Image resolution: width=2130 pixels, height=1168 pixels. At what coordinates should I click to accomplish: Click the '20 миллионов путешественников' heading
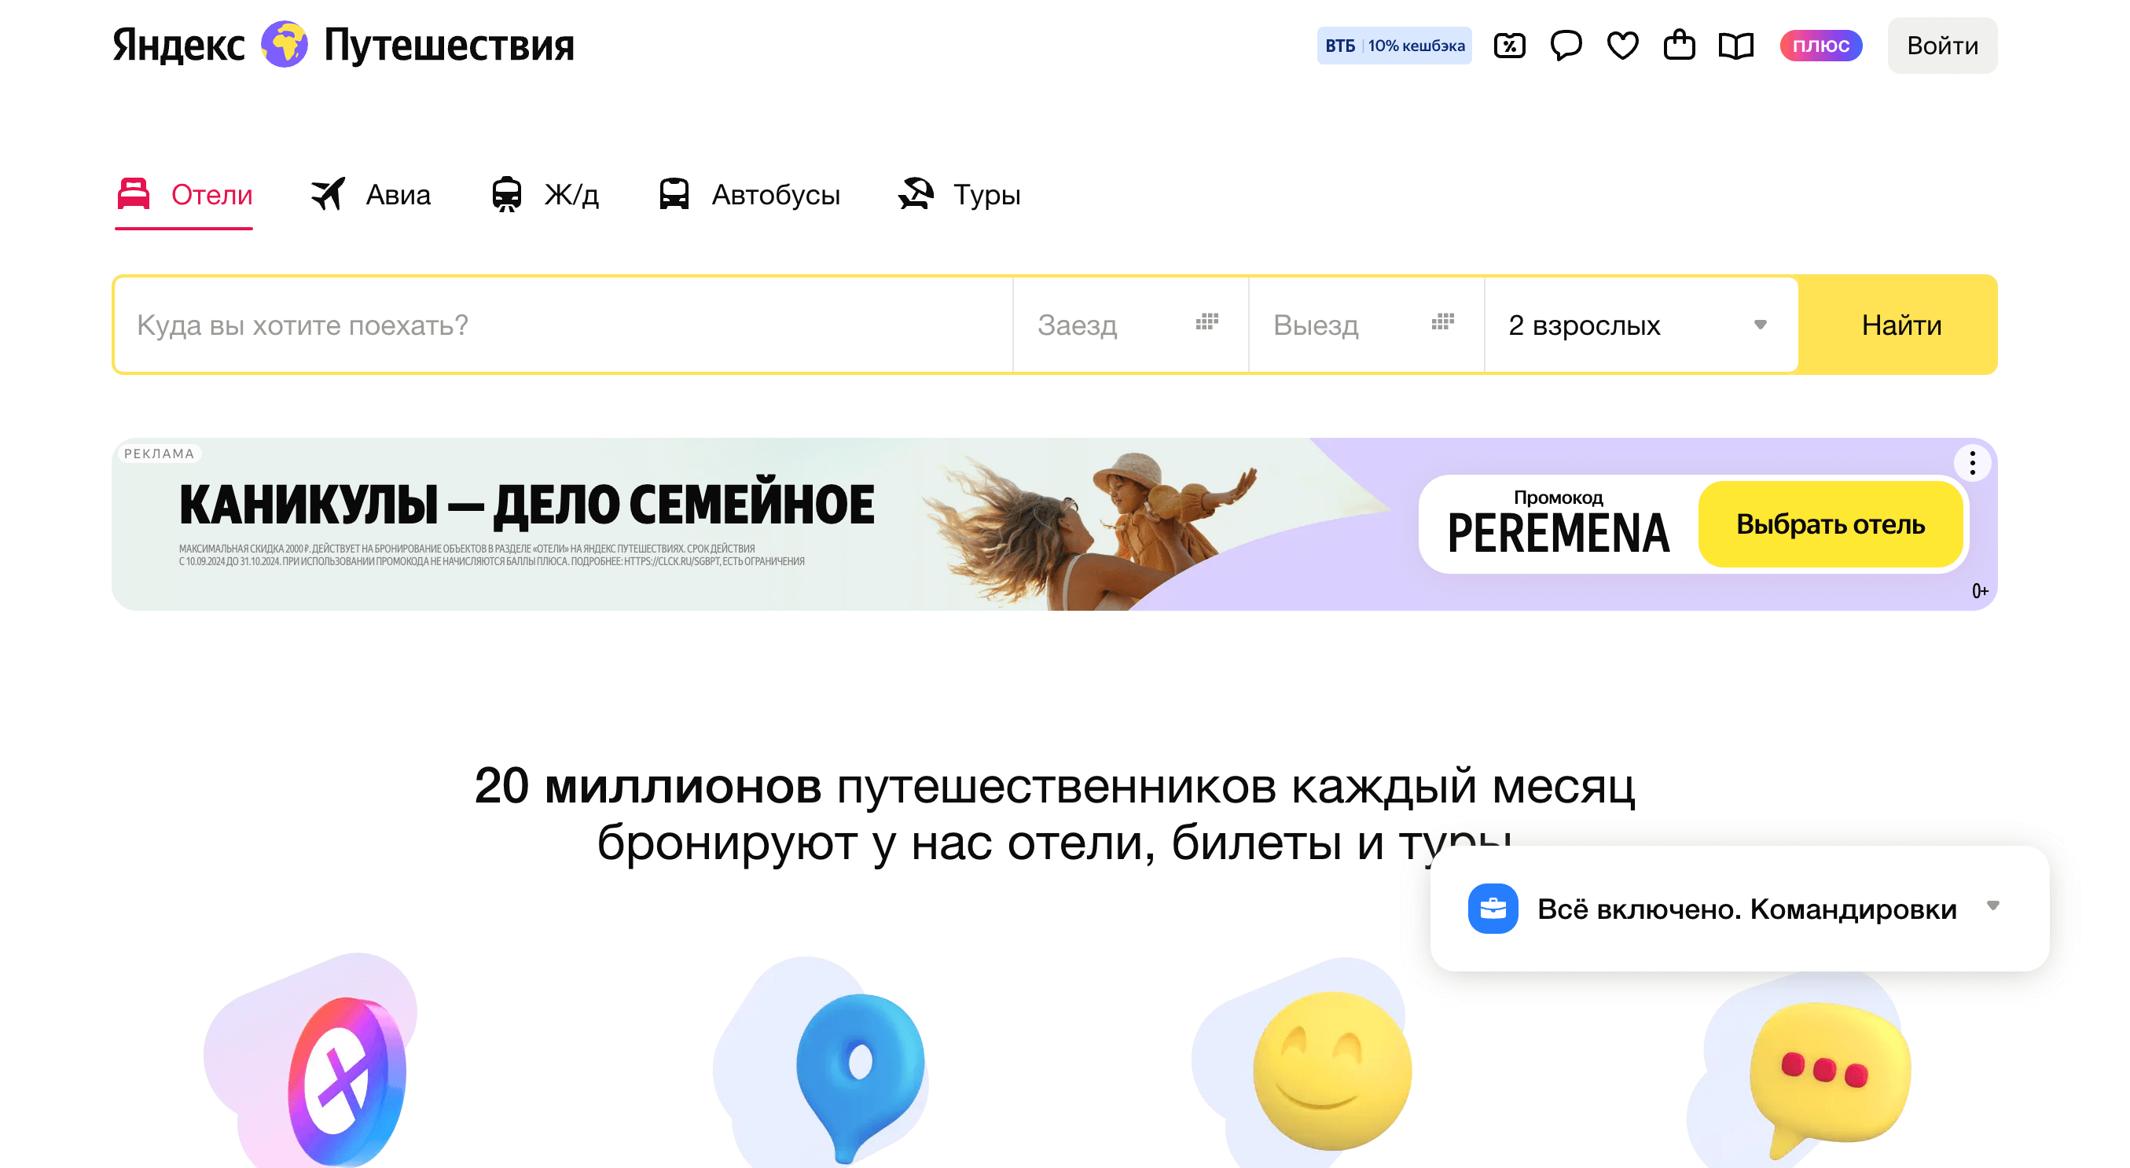(x=1055, y=814)
